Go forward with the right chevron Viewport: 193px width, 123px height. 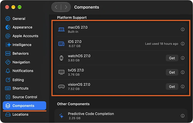coord(66,7)
